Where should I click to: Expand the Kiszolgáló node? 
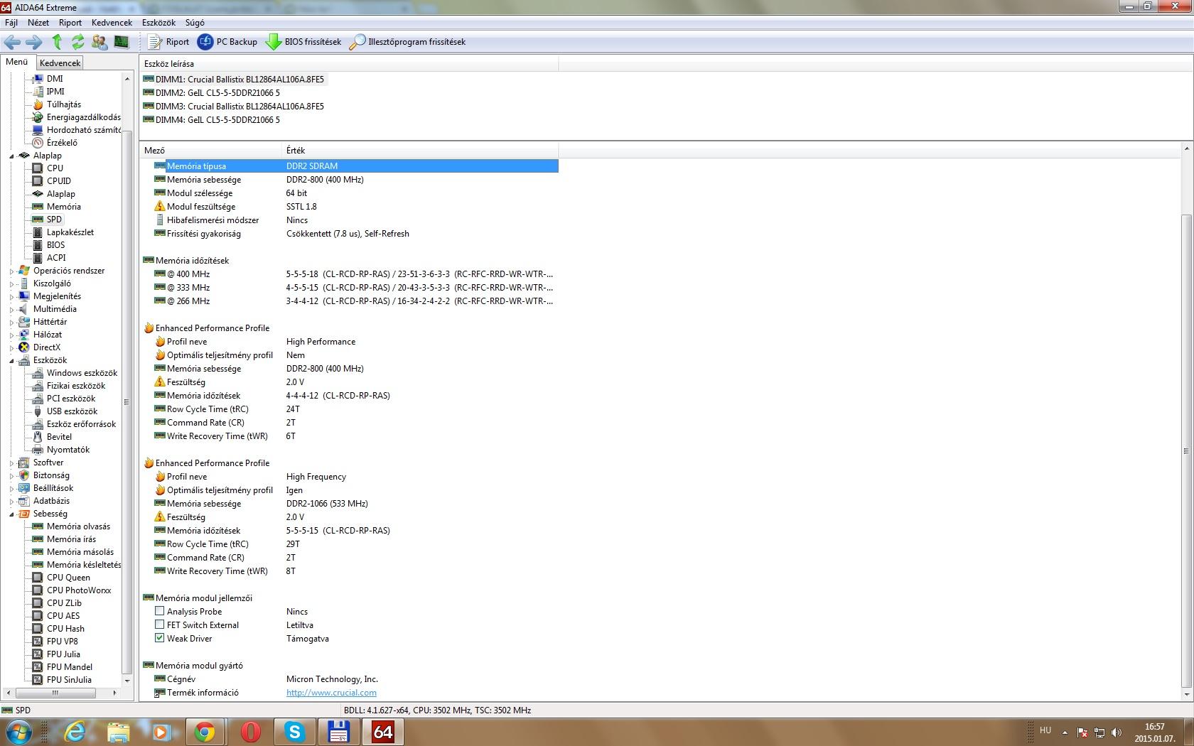click(x=11, y=283)
